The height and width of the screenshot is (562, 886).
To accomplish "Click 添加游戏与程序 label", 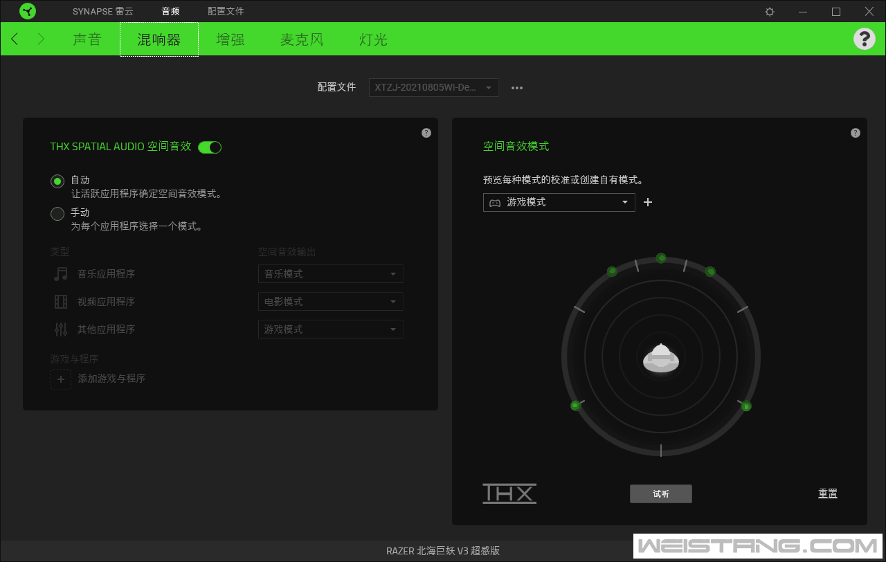I will pos(111,379).
